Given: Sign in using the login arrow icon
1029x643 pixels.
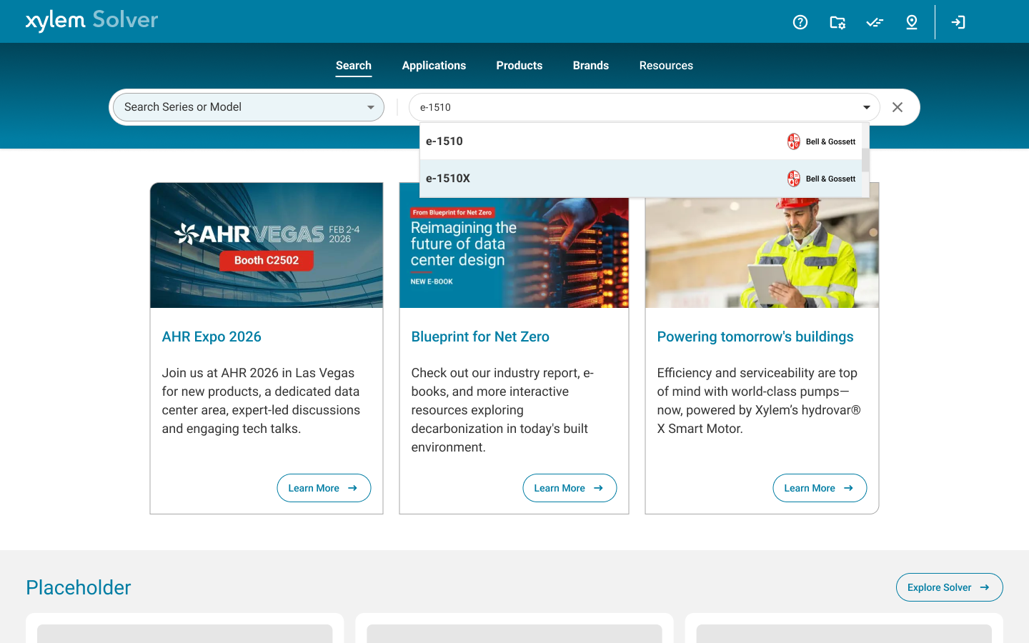Looking at the screenshot, I should 958,22.
